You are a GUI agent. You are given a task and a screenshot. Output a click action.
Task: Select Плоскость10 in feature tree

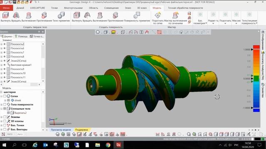pyautogui.click(x=18, y=73)
